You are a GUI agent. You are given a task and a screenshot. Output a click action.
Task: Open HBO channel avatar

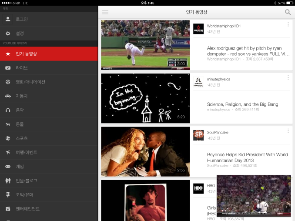point(198,188)
